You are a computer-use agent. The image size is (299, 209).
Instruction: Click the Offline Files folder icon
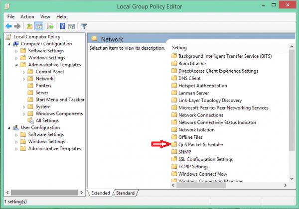tap(174, 137)
